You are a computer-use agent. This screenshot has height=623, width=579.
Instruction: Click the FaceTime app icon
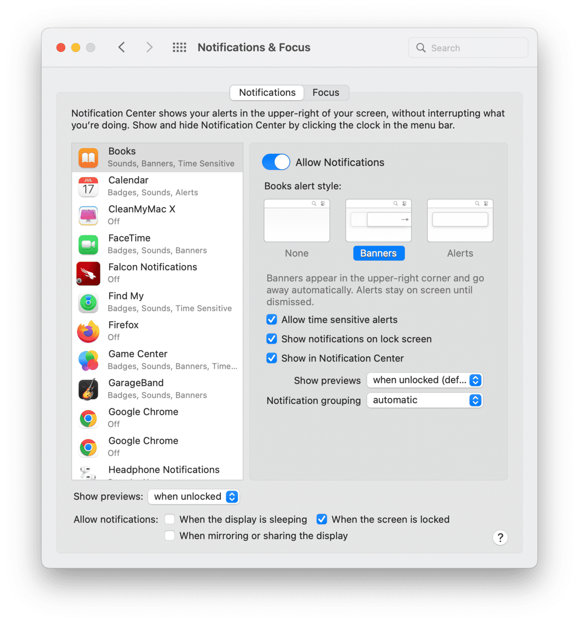89,245
